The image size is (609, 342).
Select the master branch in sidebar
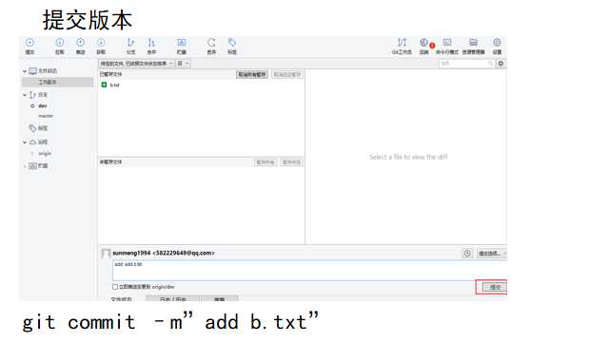pyautogui.click(x=46, y=116)
